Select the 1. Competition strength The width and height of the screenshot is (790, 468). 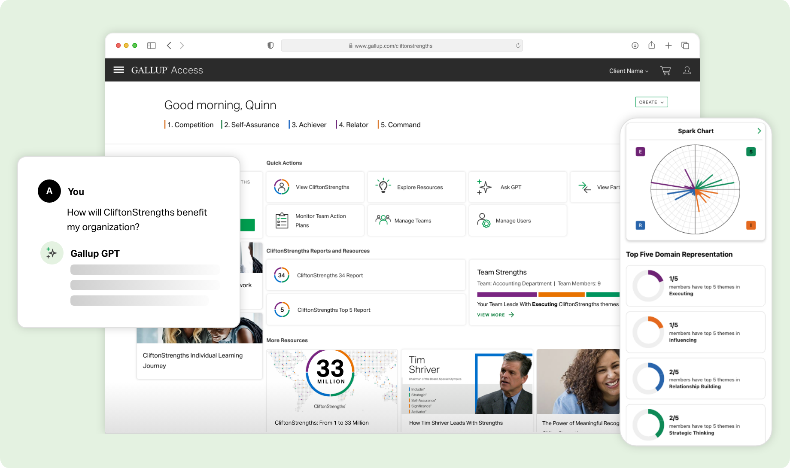click(x=189, y=125)
